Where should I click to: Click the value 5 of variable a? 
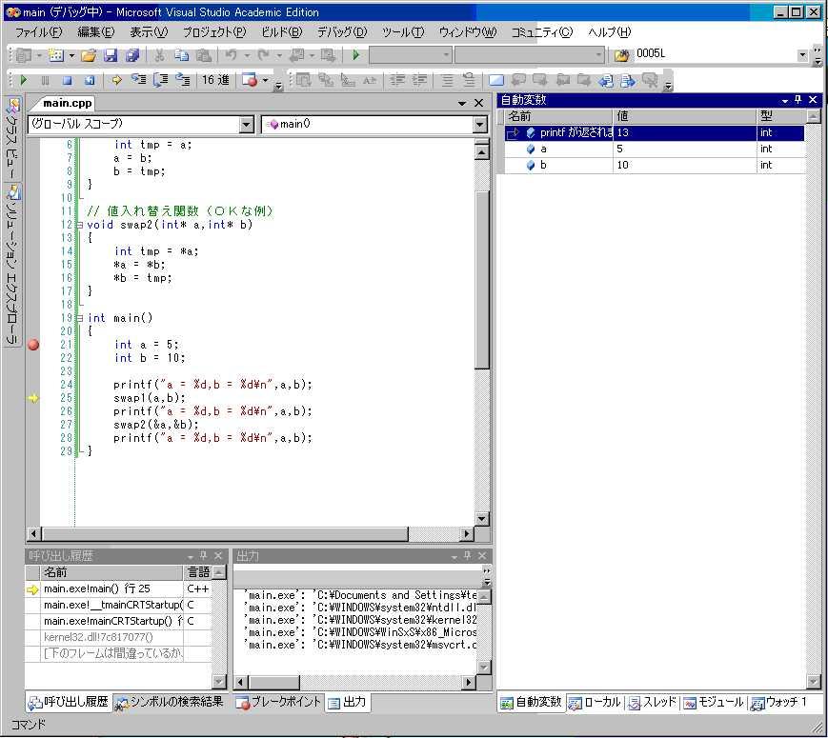click(620, 149)
